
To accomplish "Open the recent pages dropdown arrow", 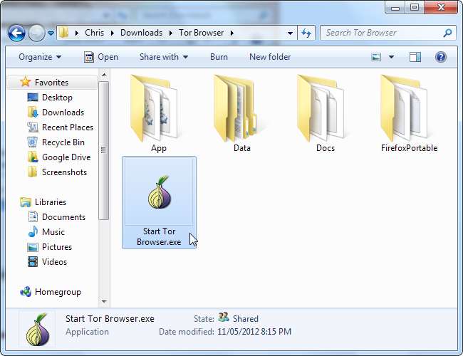I will 51,33.
